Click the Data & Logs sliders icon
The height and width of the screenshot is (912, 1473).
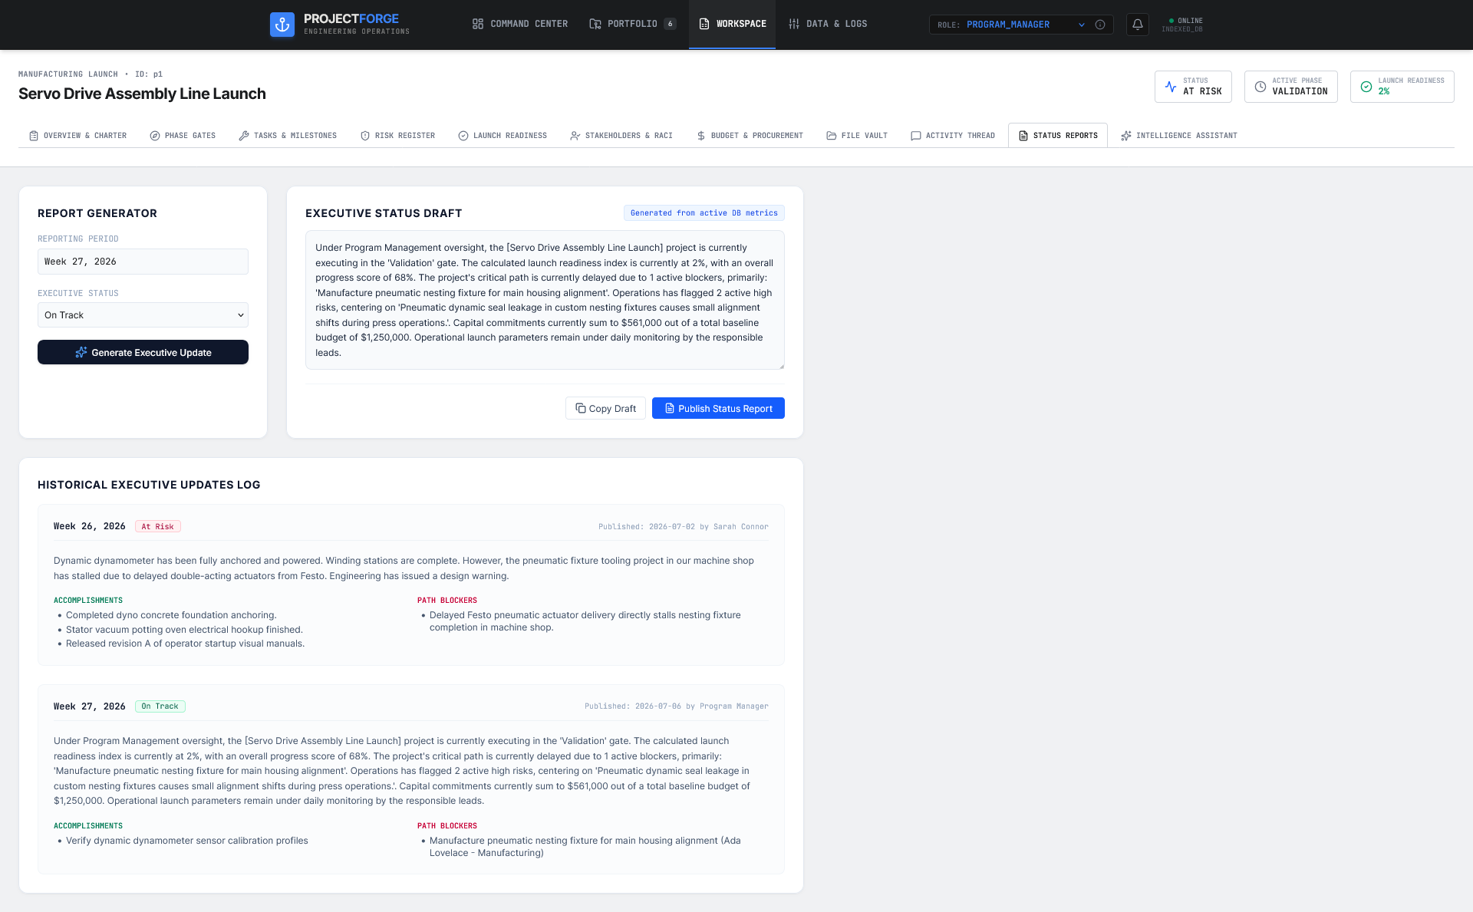pyautogui.click(x=794, y=24)
